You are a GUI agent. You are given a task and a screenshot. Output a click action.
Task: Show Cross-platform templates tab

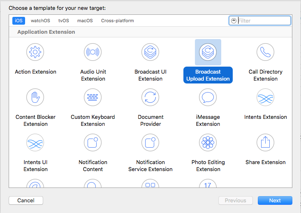[118, 21]
